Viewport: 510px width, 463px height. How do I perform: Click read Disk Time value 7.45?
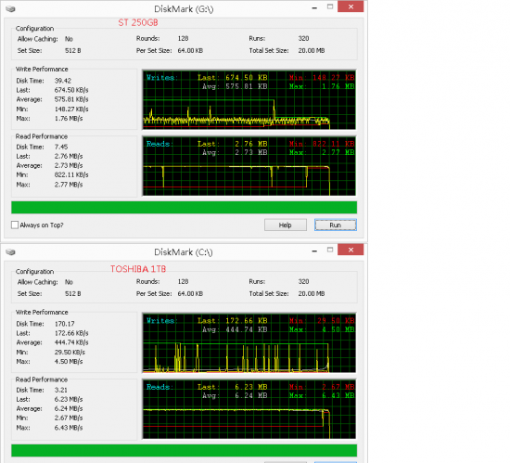61,147
